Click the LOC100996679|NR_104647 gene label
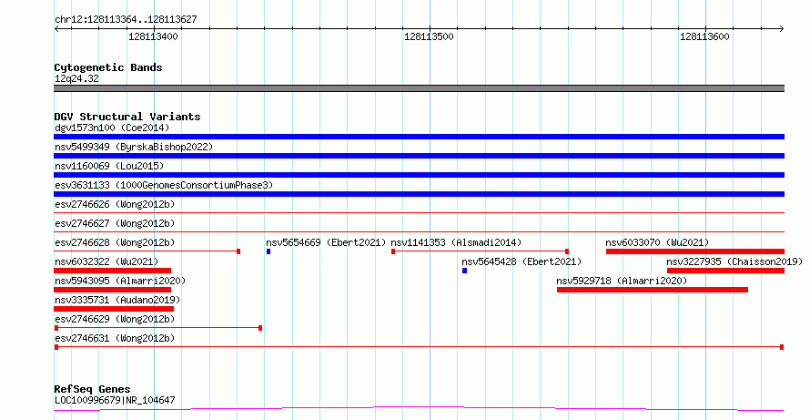 click(115, 400)
